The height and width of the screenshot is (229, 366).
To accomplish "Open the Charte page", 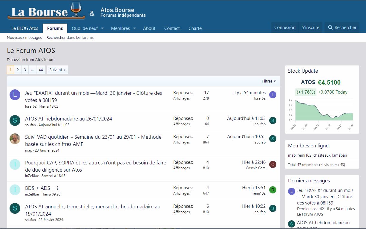I will tap(195, 28).
